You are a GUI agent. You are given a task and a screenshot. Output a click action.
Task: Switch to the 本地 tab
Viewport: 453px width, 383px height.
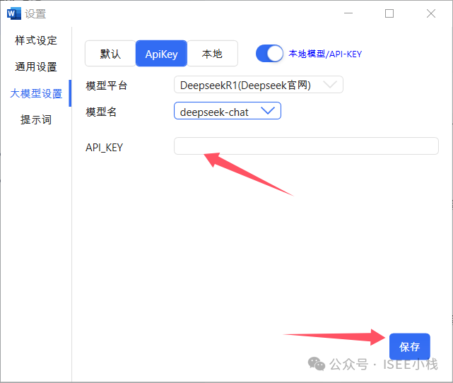(x=212, y=54)
